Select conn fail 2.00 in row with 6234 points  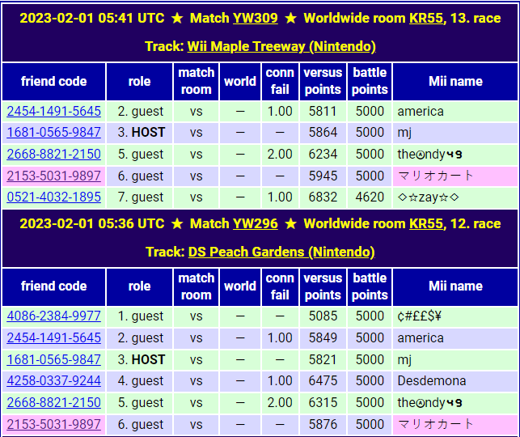[280, 154]
